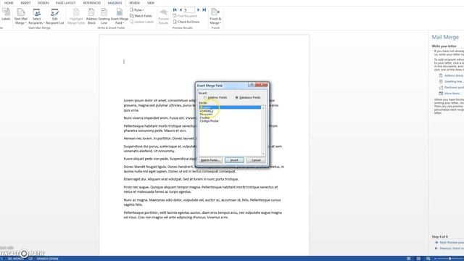This screenshot has width=464, height=261.
Task: Click the Insert button in the dialog
Action: (x=234, y=160)
